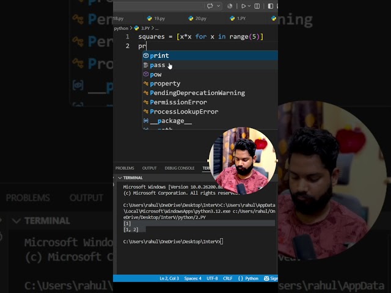391x293 pixels.
Task: Click the Copilot status icon
Action: pyautogui.click(x=230, y=6)
